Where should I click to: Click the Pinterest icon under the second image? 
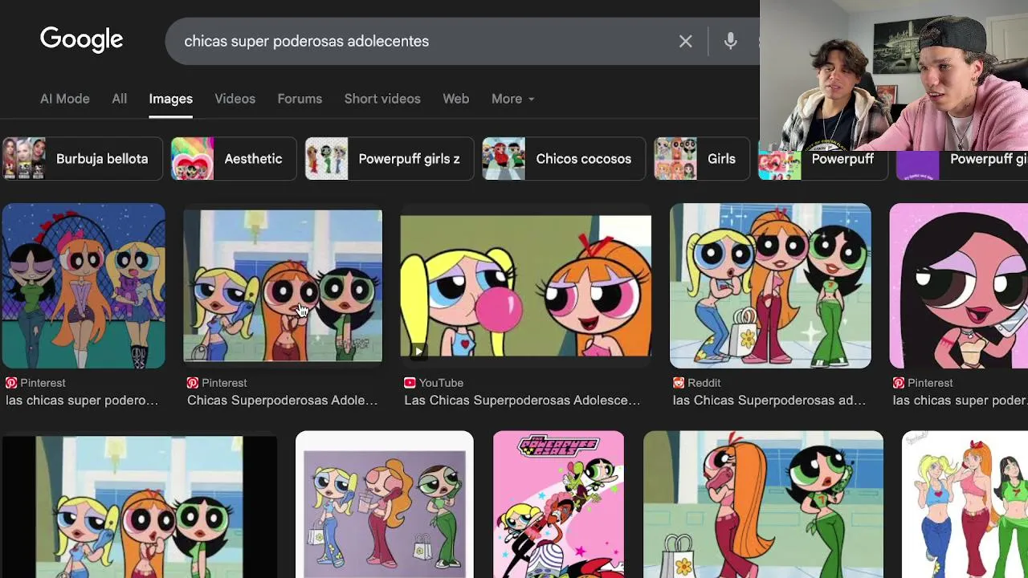pyautogui.click(x=193, y=383)
